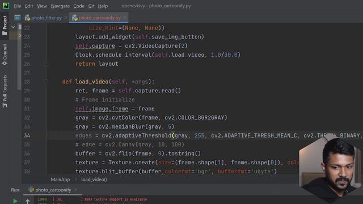Close the photo_cartoonify run tab
Viewport: 363px width, 204px height.
click(75, 190)
